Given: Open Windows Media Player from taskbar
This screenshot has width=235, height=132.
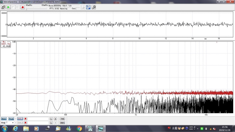Looking at the screenshot, I should 36,128.
